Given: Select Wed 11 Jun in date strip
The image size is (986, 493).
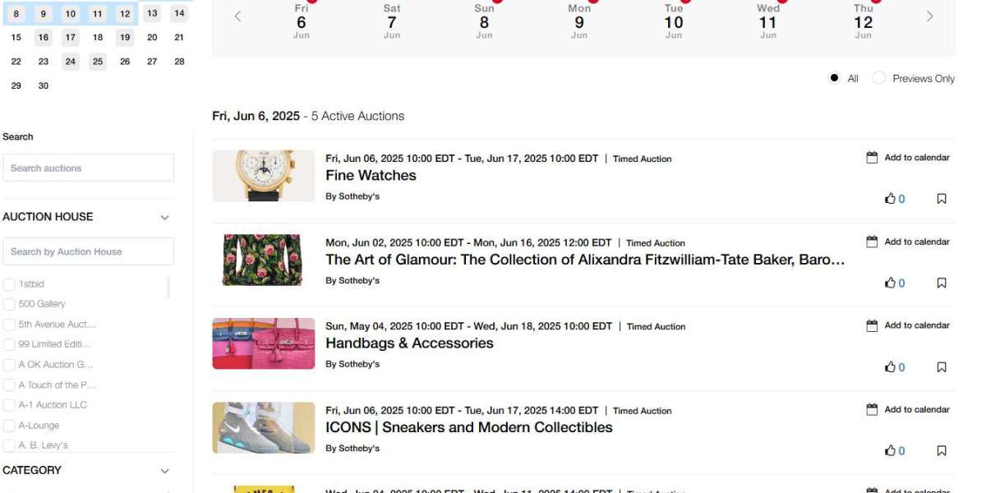Looking at the screenshot, I should point(767,21).
